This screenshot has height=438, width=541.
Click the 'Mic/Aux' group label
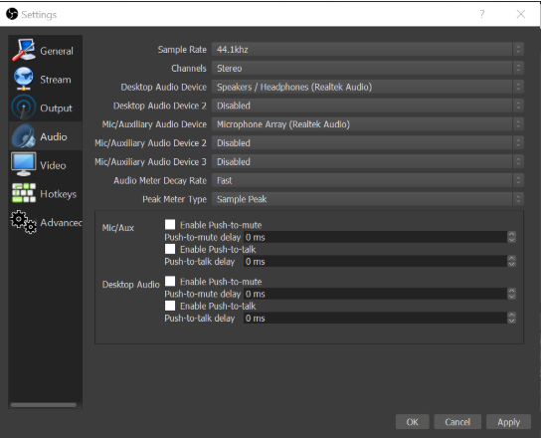(x=118, y=228)
